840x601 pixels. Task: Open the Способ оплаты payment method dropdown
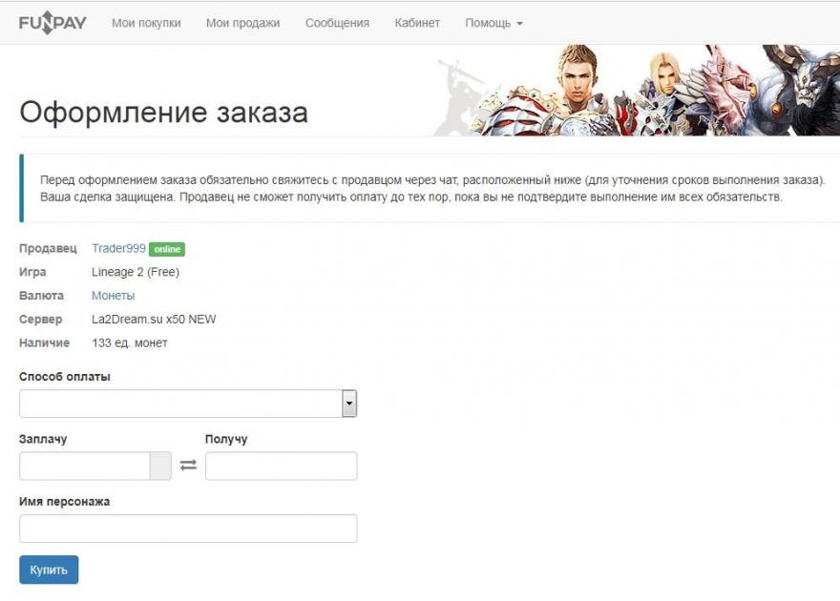(x=188, y=403)
